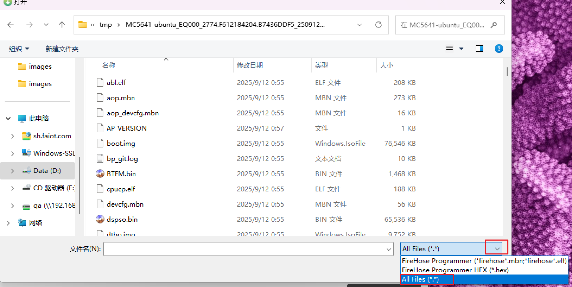The image size is (572, 287).
Task: Select the MC5641-ubuntu_EQ000 breadcrumb segment
Action: (x=225, y=25)
